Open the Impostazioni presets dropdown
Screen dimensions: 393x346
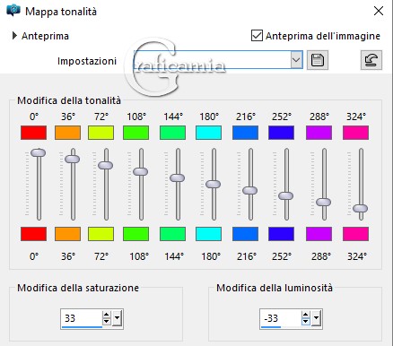pyautogui.click(x=296, y=60)
